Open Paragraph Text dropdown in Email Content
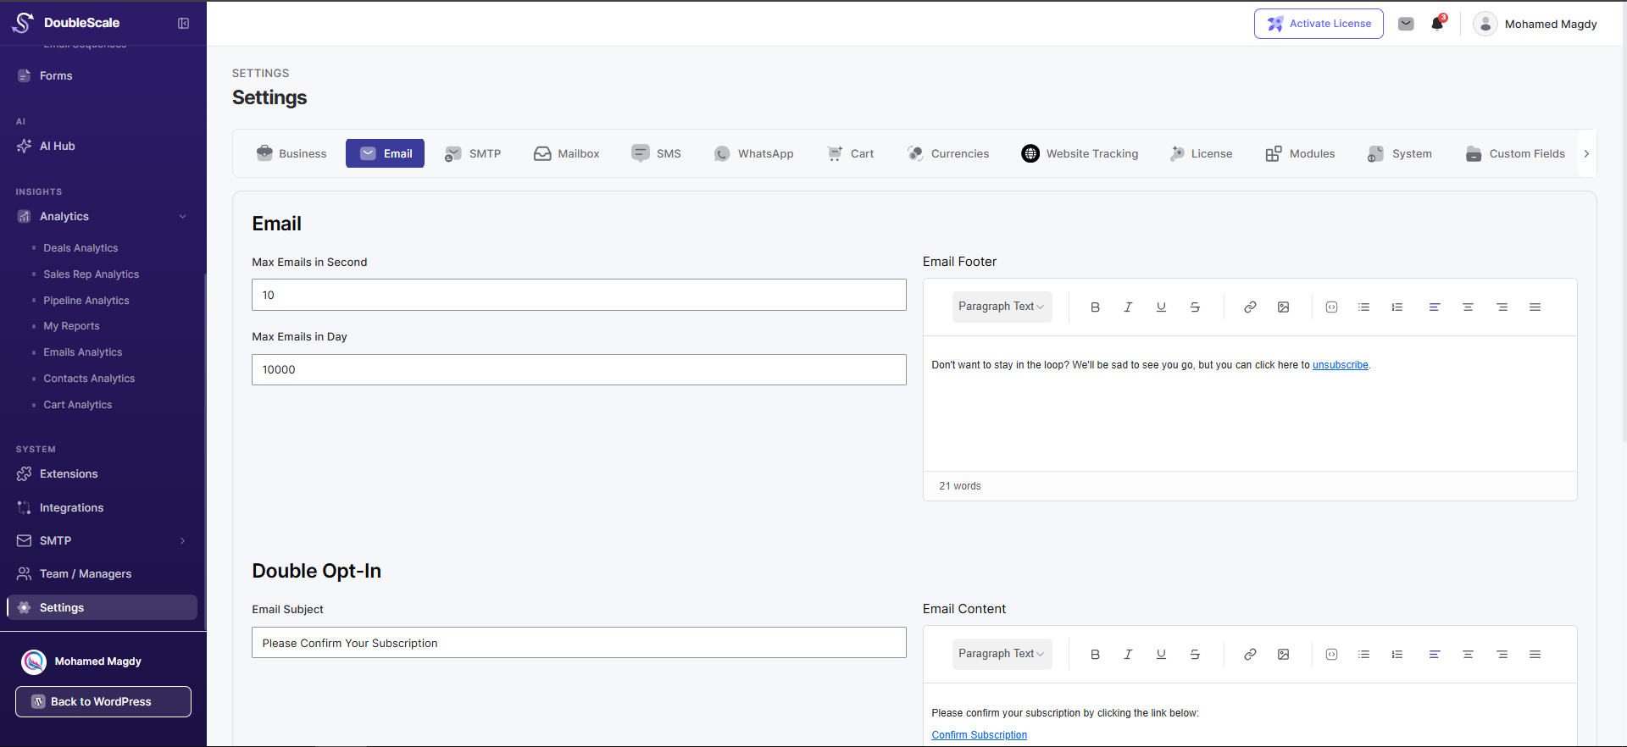Screen dimensions: 1627x747 click(x=1002, y=654)
